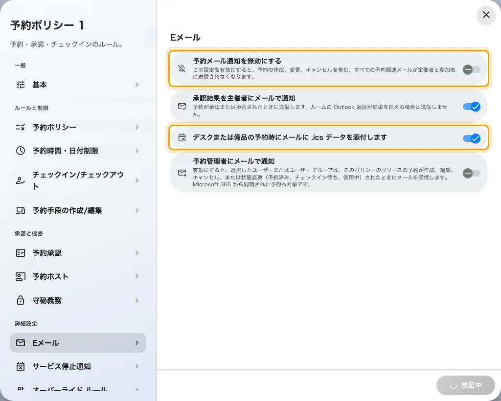
Task: Open the 予約承認 section
Action: [x=78, y=253]
